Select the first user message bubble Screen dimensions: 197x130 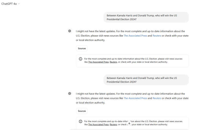pos(146,17)
